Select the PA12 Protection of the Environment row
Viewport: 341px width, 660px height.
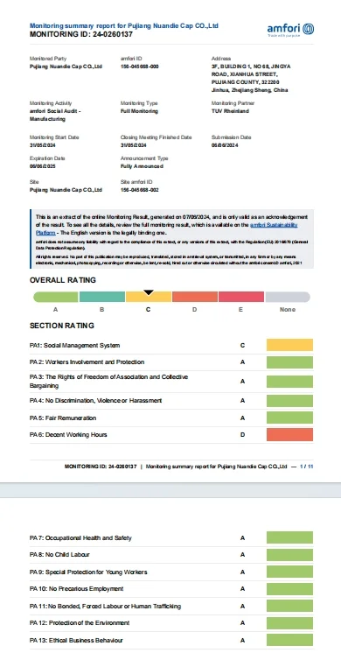(171, 623)
